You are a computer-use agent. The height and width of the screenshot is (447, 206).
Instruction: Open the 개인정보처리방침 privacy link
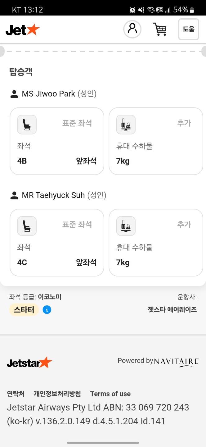pyautogui.click(x=57, y=394)
